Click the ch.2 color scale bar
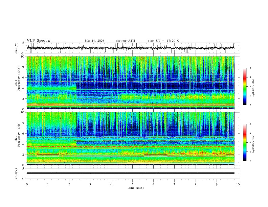Screen dimensions: 268x207 click(x=245, y=142)
